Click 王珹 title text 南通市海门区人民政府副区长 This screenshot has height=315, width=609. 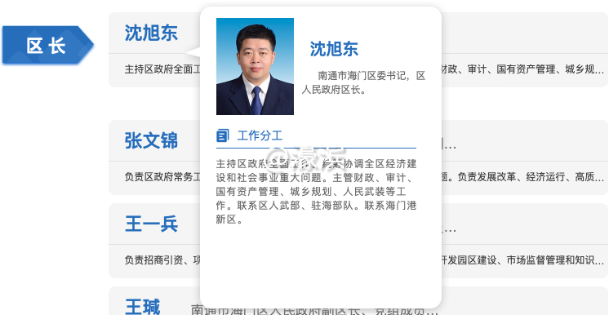click(277, 310)
